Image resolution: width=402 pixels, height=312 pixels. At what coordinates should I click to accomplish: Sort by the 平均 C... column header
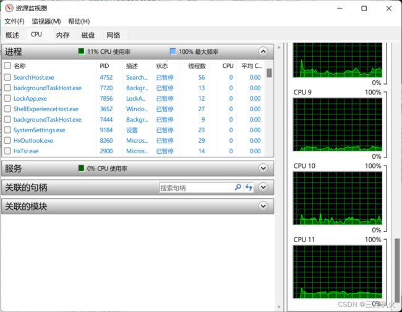pyautogui.click(x=252, y=66)
